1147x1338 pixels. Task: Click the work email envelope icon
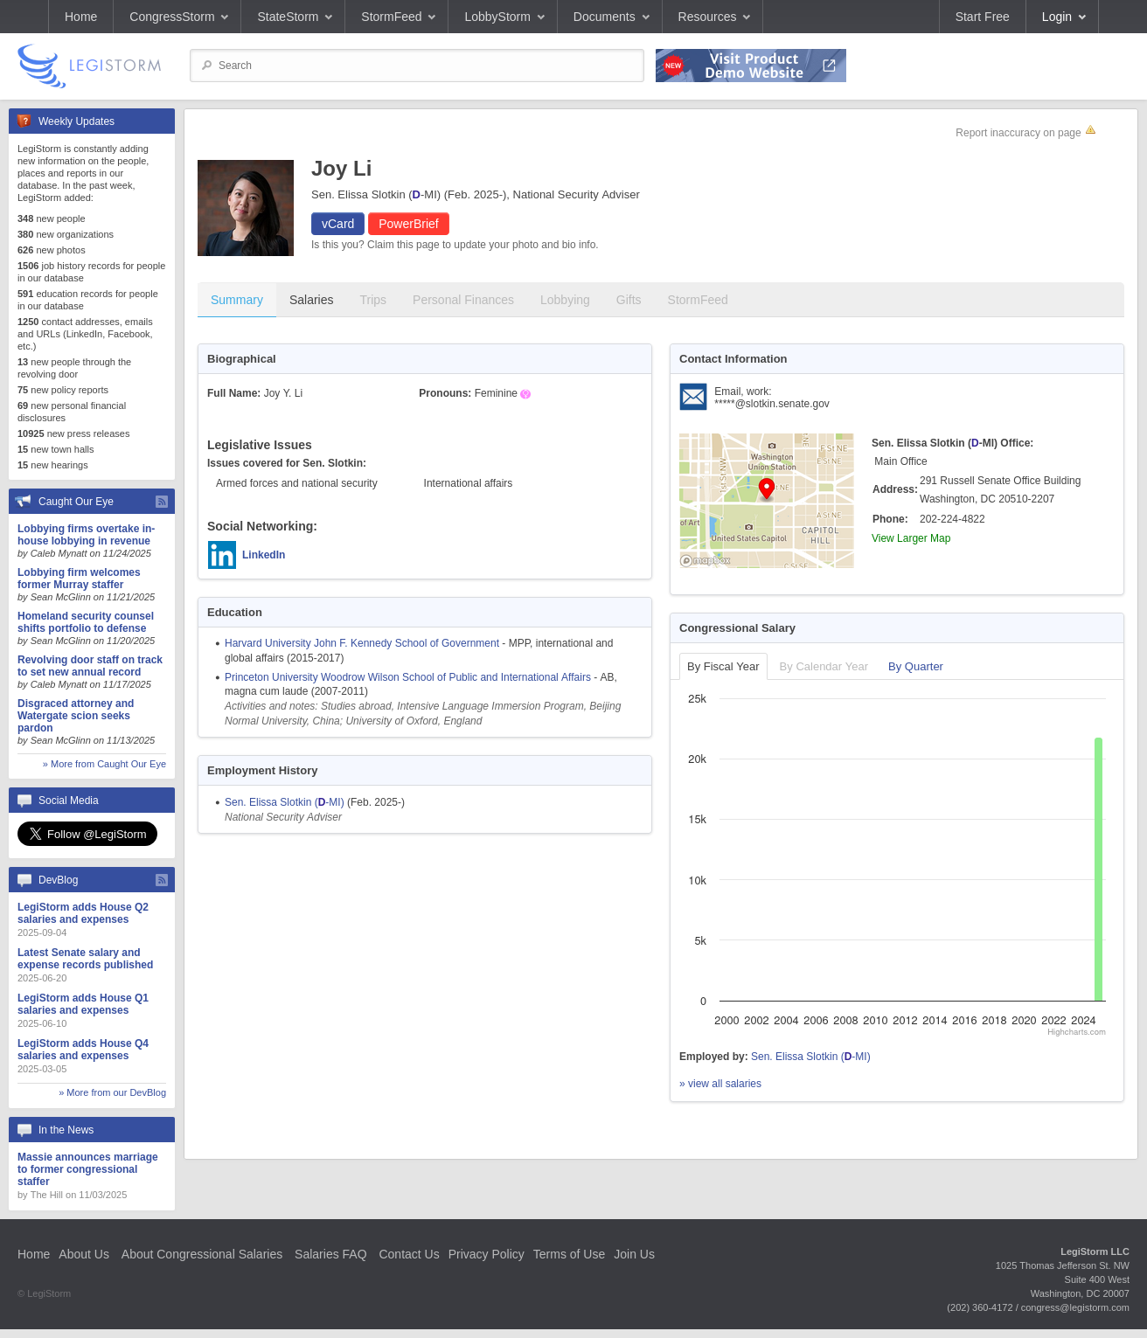pyautogui.click(x=693, y=397)
